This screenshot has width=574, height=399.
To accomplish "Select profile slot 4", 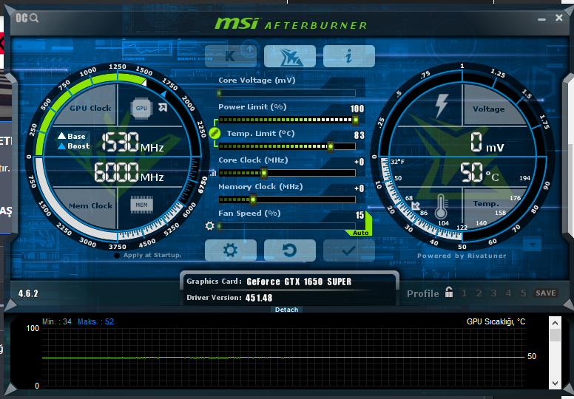I will click(508, 293).
